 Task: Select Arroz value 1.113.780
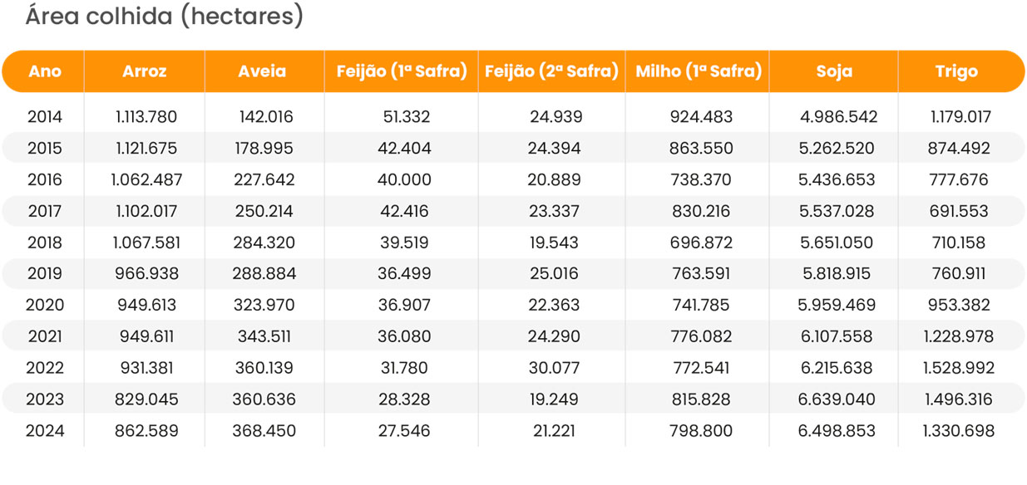(146, 117)
